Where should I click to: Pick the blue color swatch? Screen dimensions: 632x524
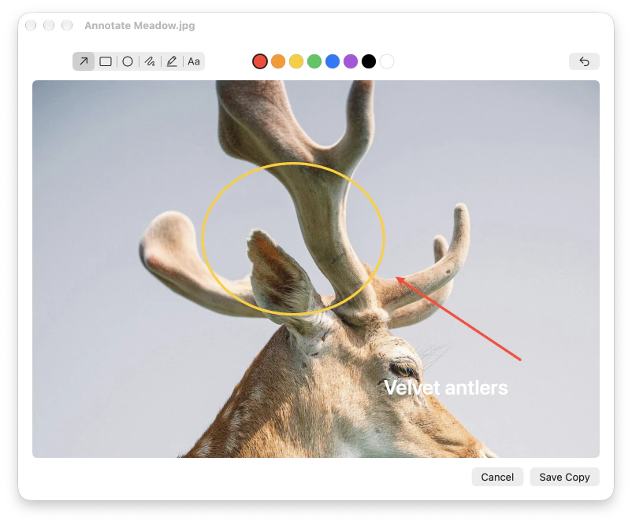(333, 61)
